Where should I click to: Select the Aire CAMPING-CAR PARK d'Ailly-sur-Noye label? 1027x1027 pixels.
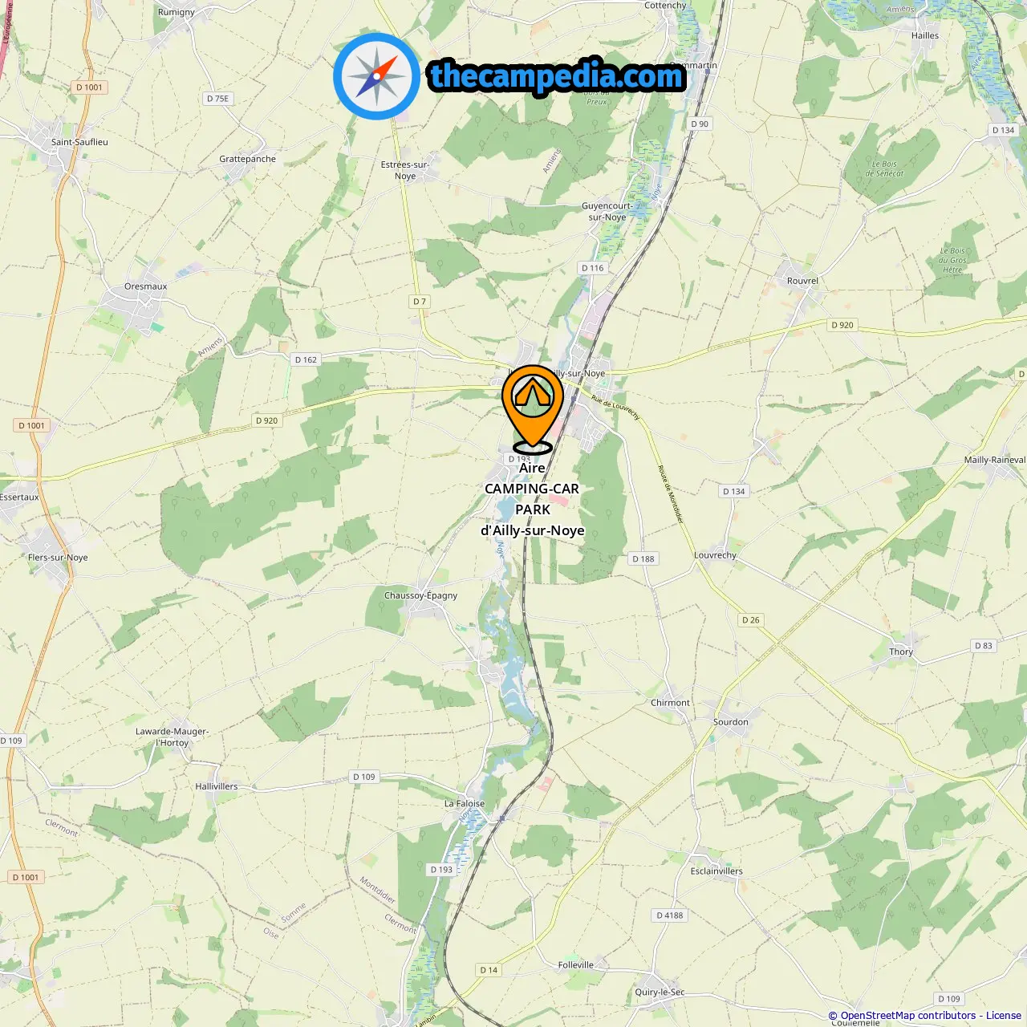(x=533, y=499)
